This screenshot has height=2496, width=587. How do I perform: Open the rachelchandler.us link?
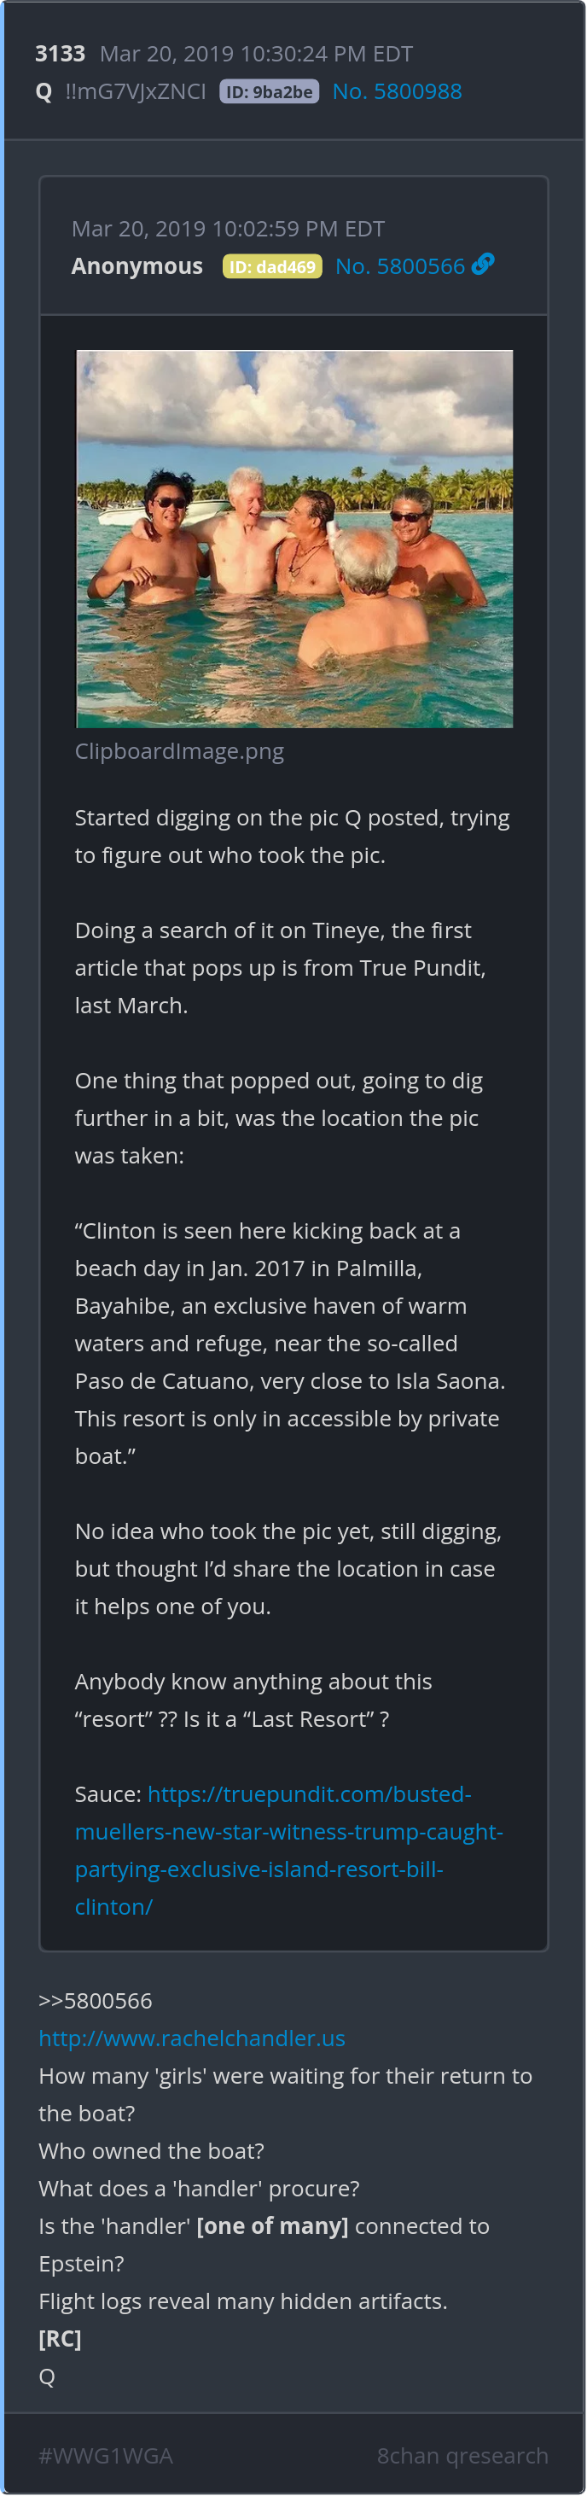click(x=192, y=2038)
